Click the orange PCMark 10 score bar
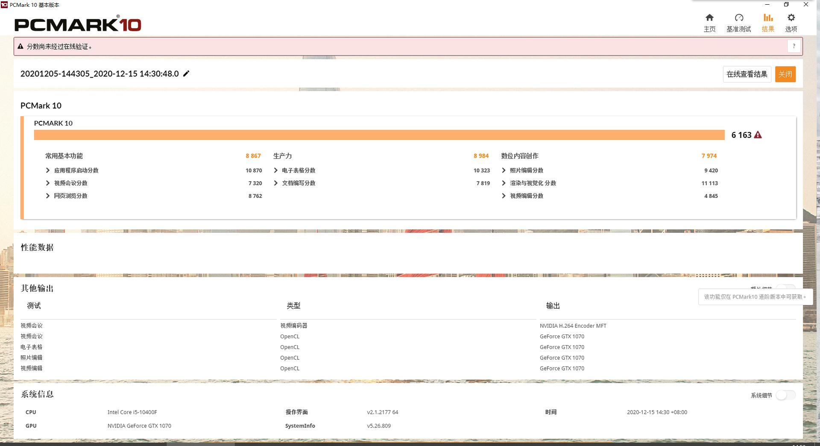Screen dimensions: 820x446 (x=379, y=135)
